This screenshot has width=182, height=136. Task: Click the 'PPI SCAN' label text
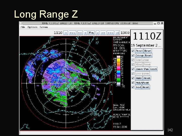pos(119,45)
